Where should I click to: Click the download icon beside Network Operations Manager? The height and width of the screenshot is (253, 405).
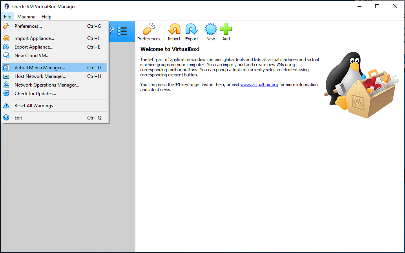[x=6, y=85]
